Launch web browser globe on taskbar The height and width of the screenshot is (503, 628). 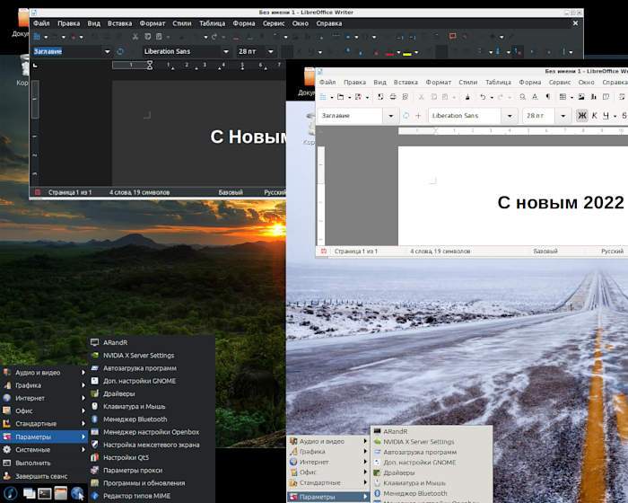77,493
